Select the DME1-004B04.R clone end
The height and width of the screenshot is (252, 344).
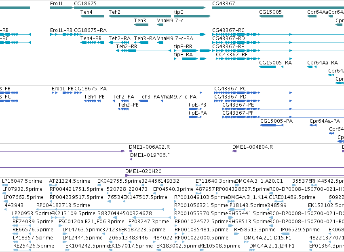pyautogui.click(x=234, y=151)
